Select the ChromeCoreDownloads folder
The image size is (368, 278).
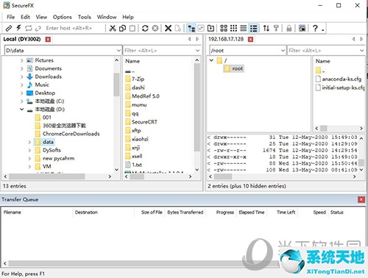[x=71, y=134]
